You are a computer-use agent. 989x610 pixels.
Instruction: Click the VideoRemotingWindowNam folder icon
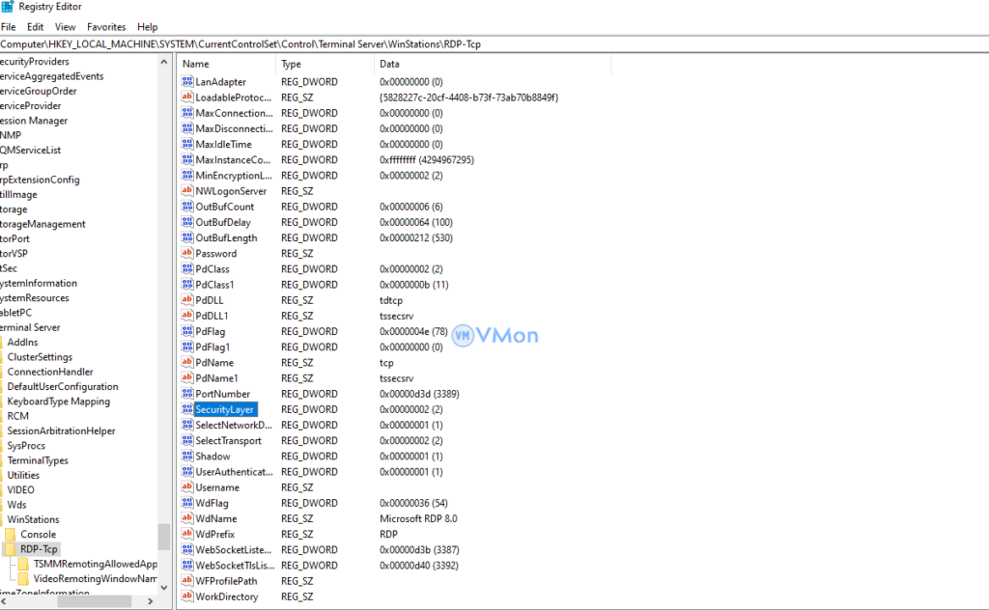click(x=23, y=578)
